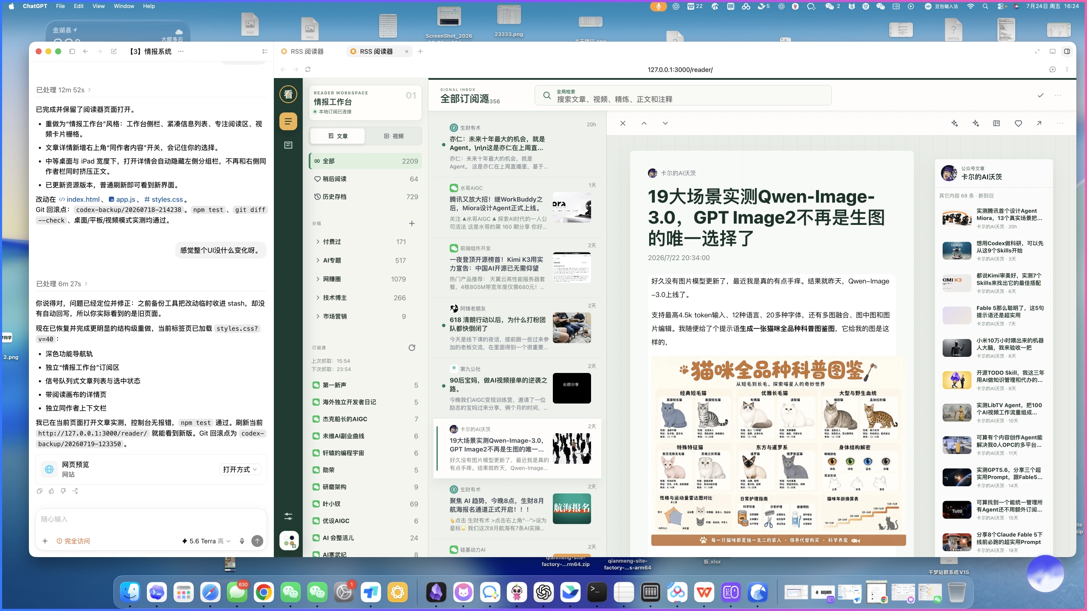Click the second AI sparkle icon in article toolbar

(976, 123)
